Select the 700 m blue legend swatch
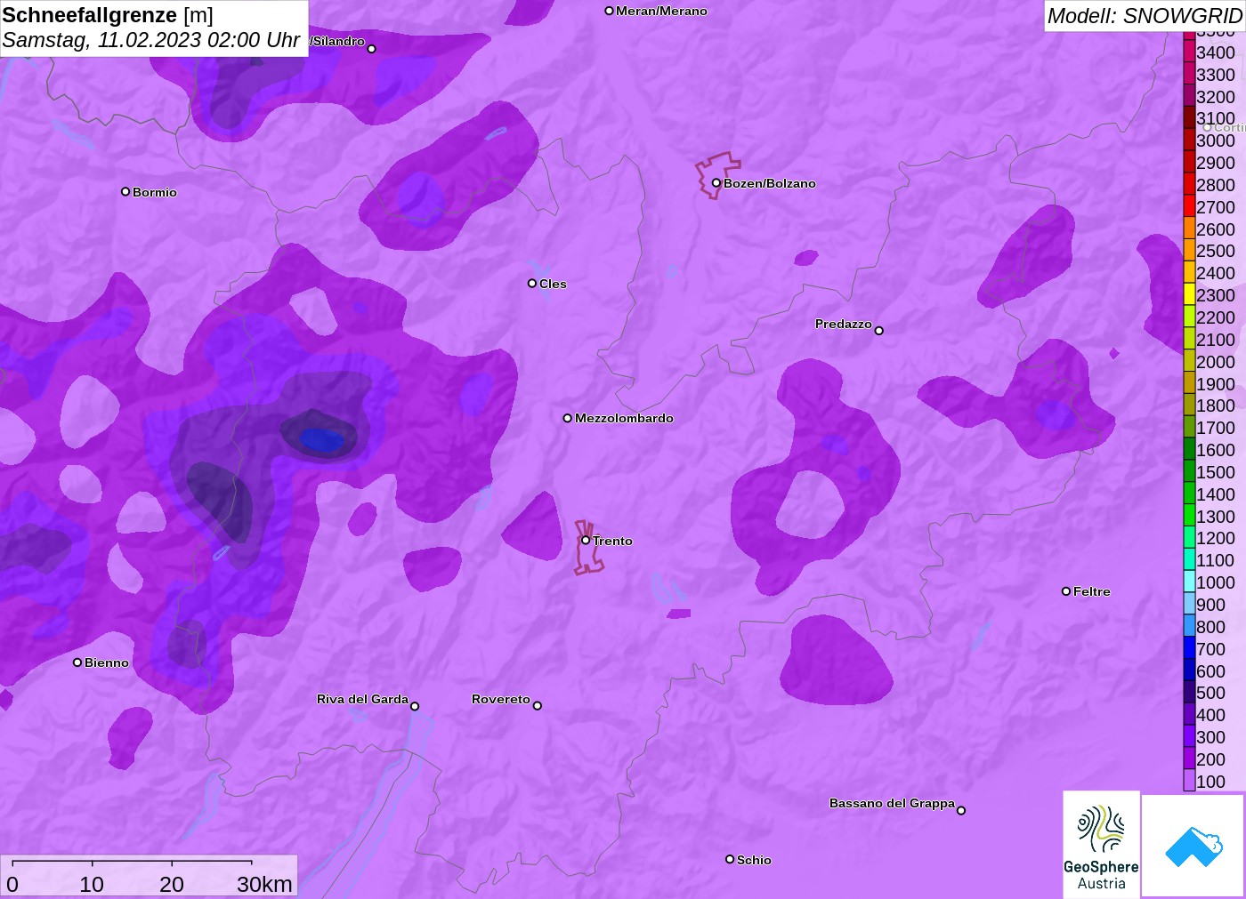This screenshot has height=899, width=1246. point(1189,648)
